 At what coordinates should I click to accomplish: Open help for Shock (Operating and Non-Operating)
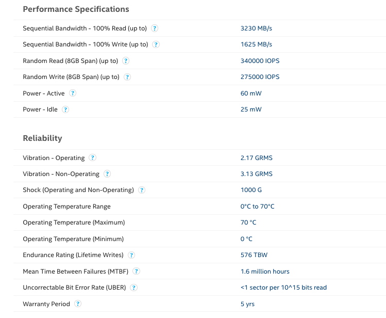(142, 190)
